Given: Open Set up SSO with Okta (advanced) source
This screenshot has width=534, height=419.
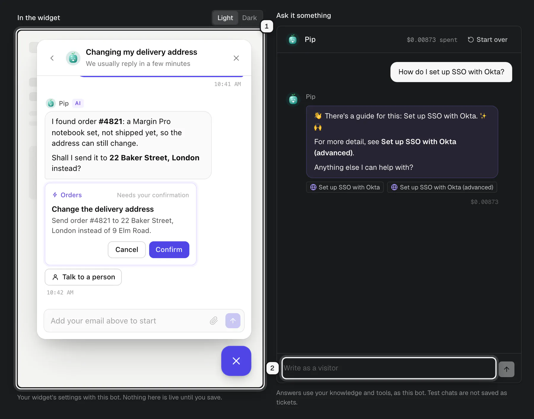Looking at the screenshot, I should (442, 187).
